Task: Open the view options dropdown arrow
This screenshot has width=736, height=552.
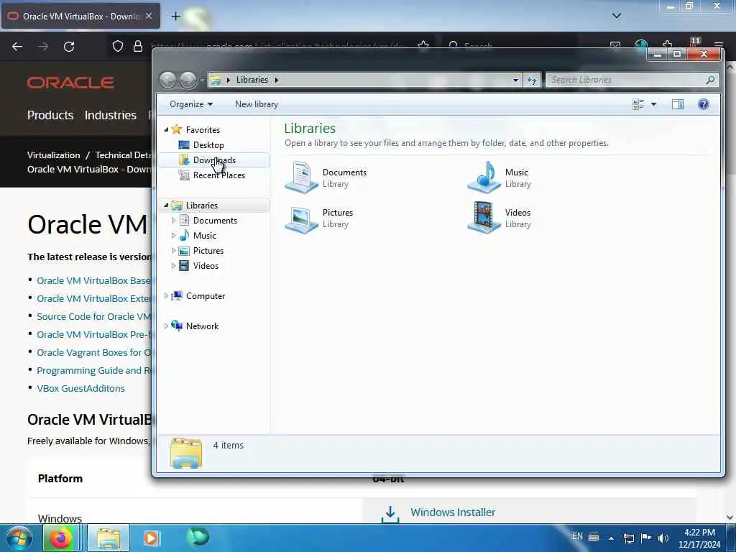Action: [x=653, y=104]
